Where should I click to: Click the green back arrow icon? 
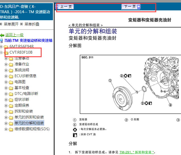click(2, 35)
